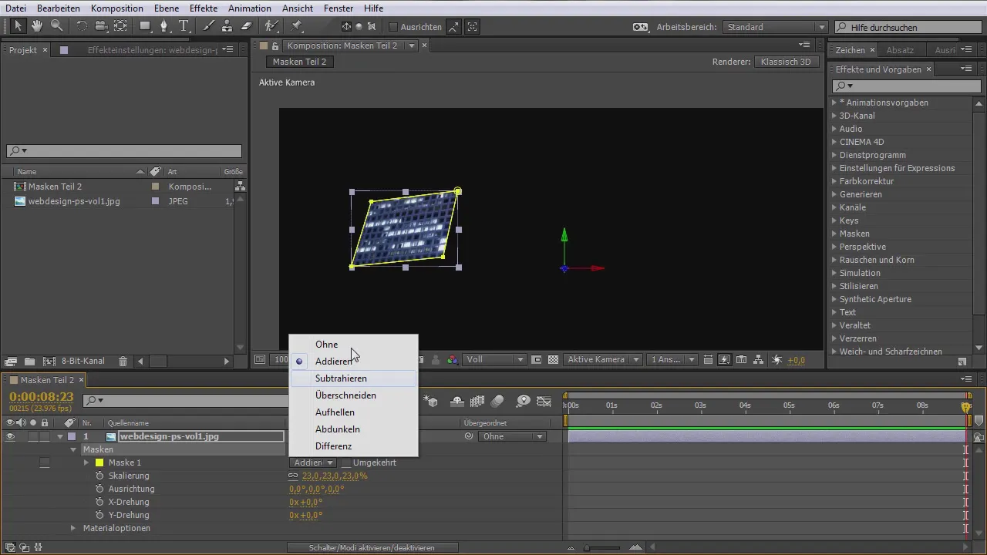Screen dimensions: 987x555
Task: Select the Brush tool
Action: [x=208, y=26]
